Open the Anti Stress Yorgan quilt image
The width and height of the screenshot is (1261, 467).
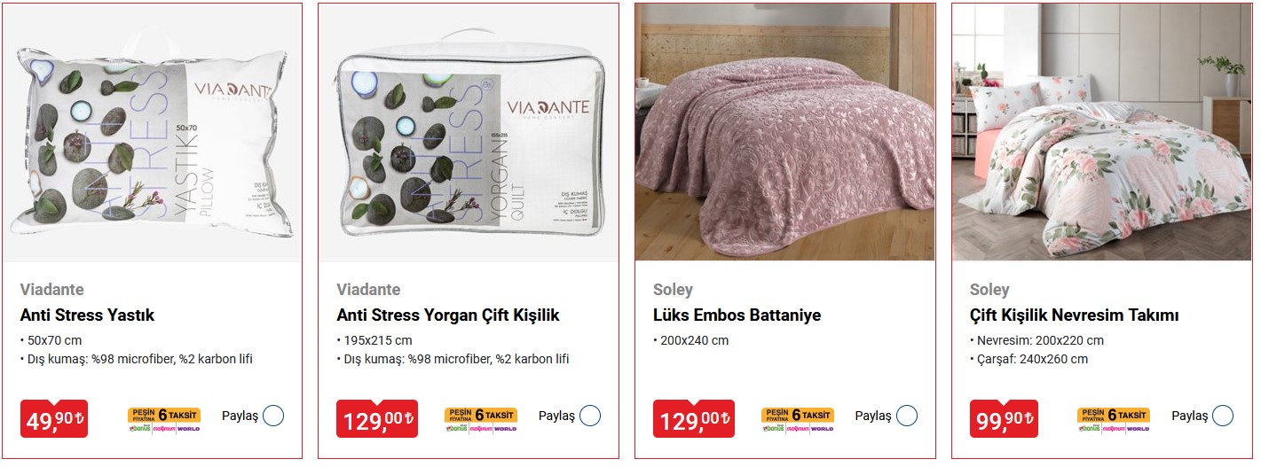pos(469,133)
